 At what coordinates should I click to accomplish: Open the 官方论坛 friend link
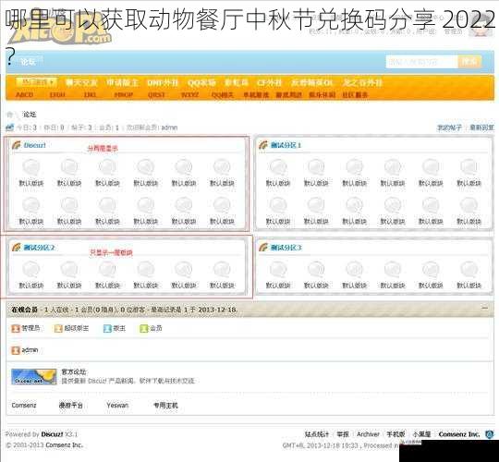(x=74, y=371)
